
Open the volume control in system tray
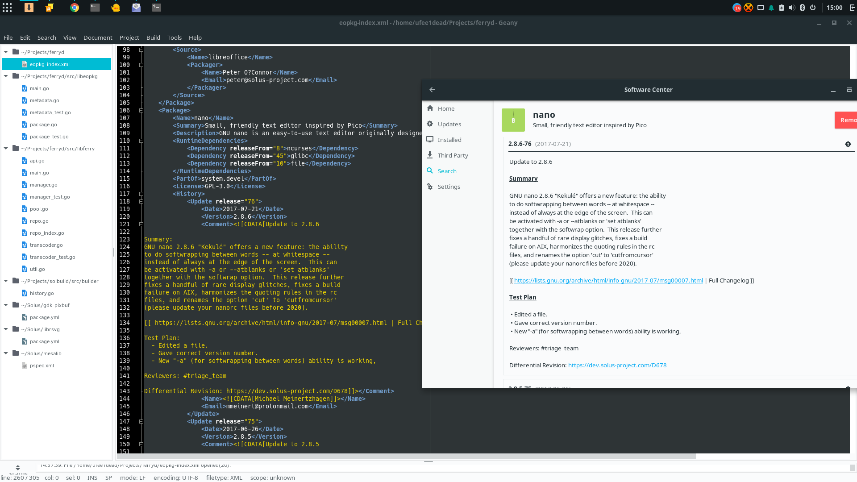point(792,8)
